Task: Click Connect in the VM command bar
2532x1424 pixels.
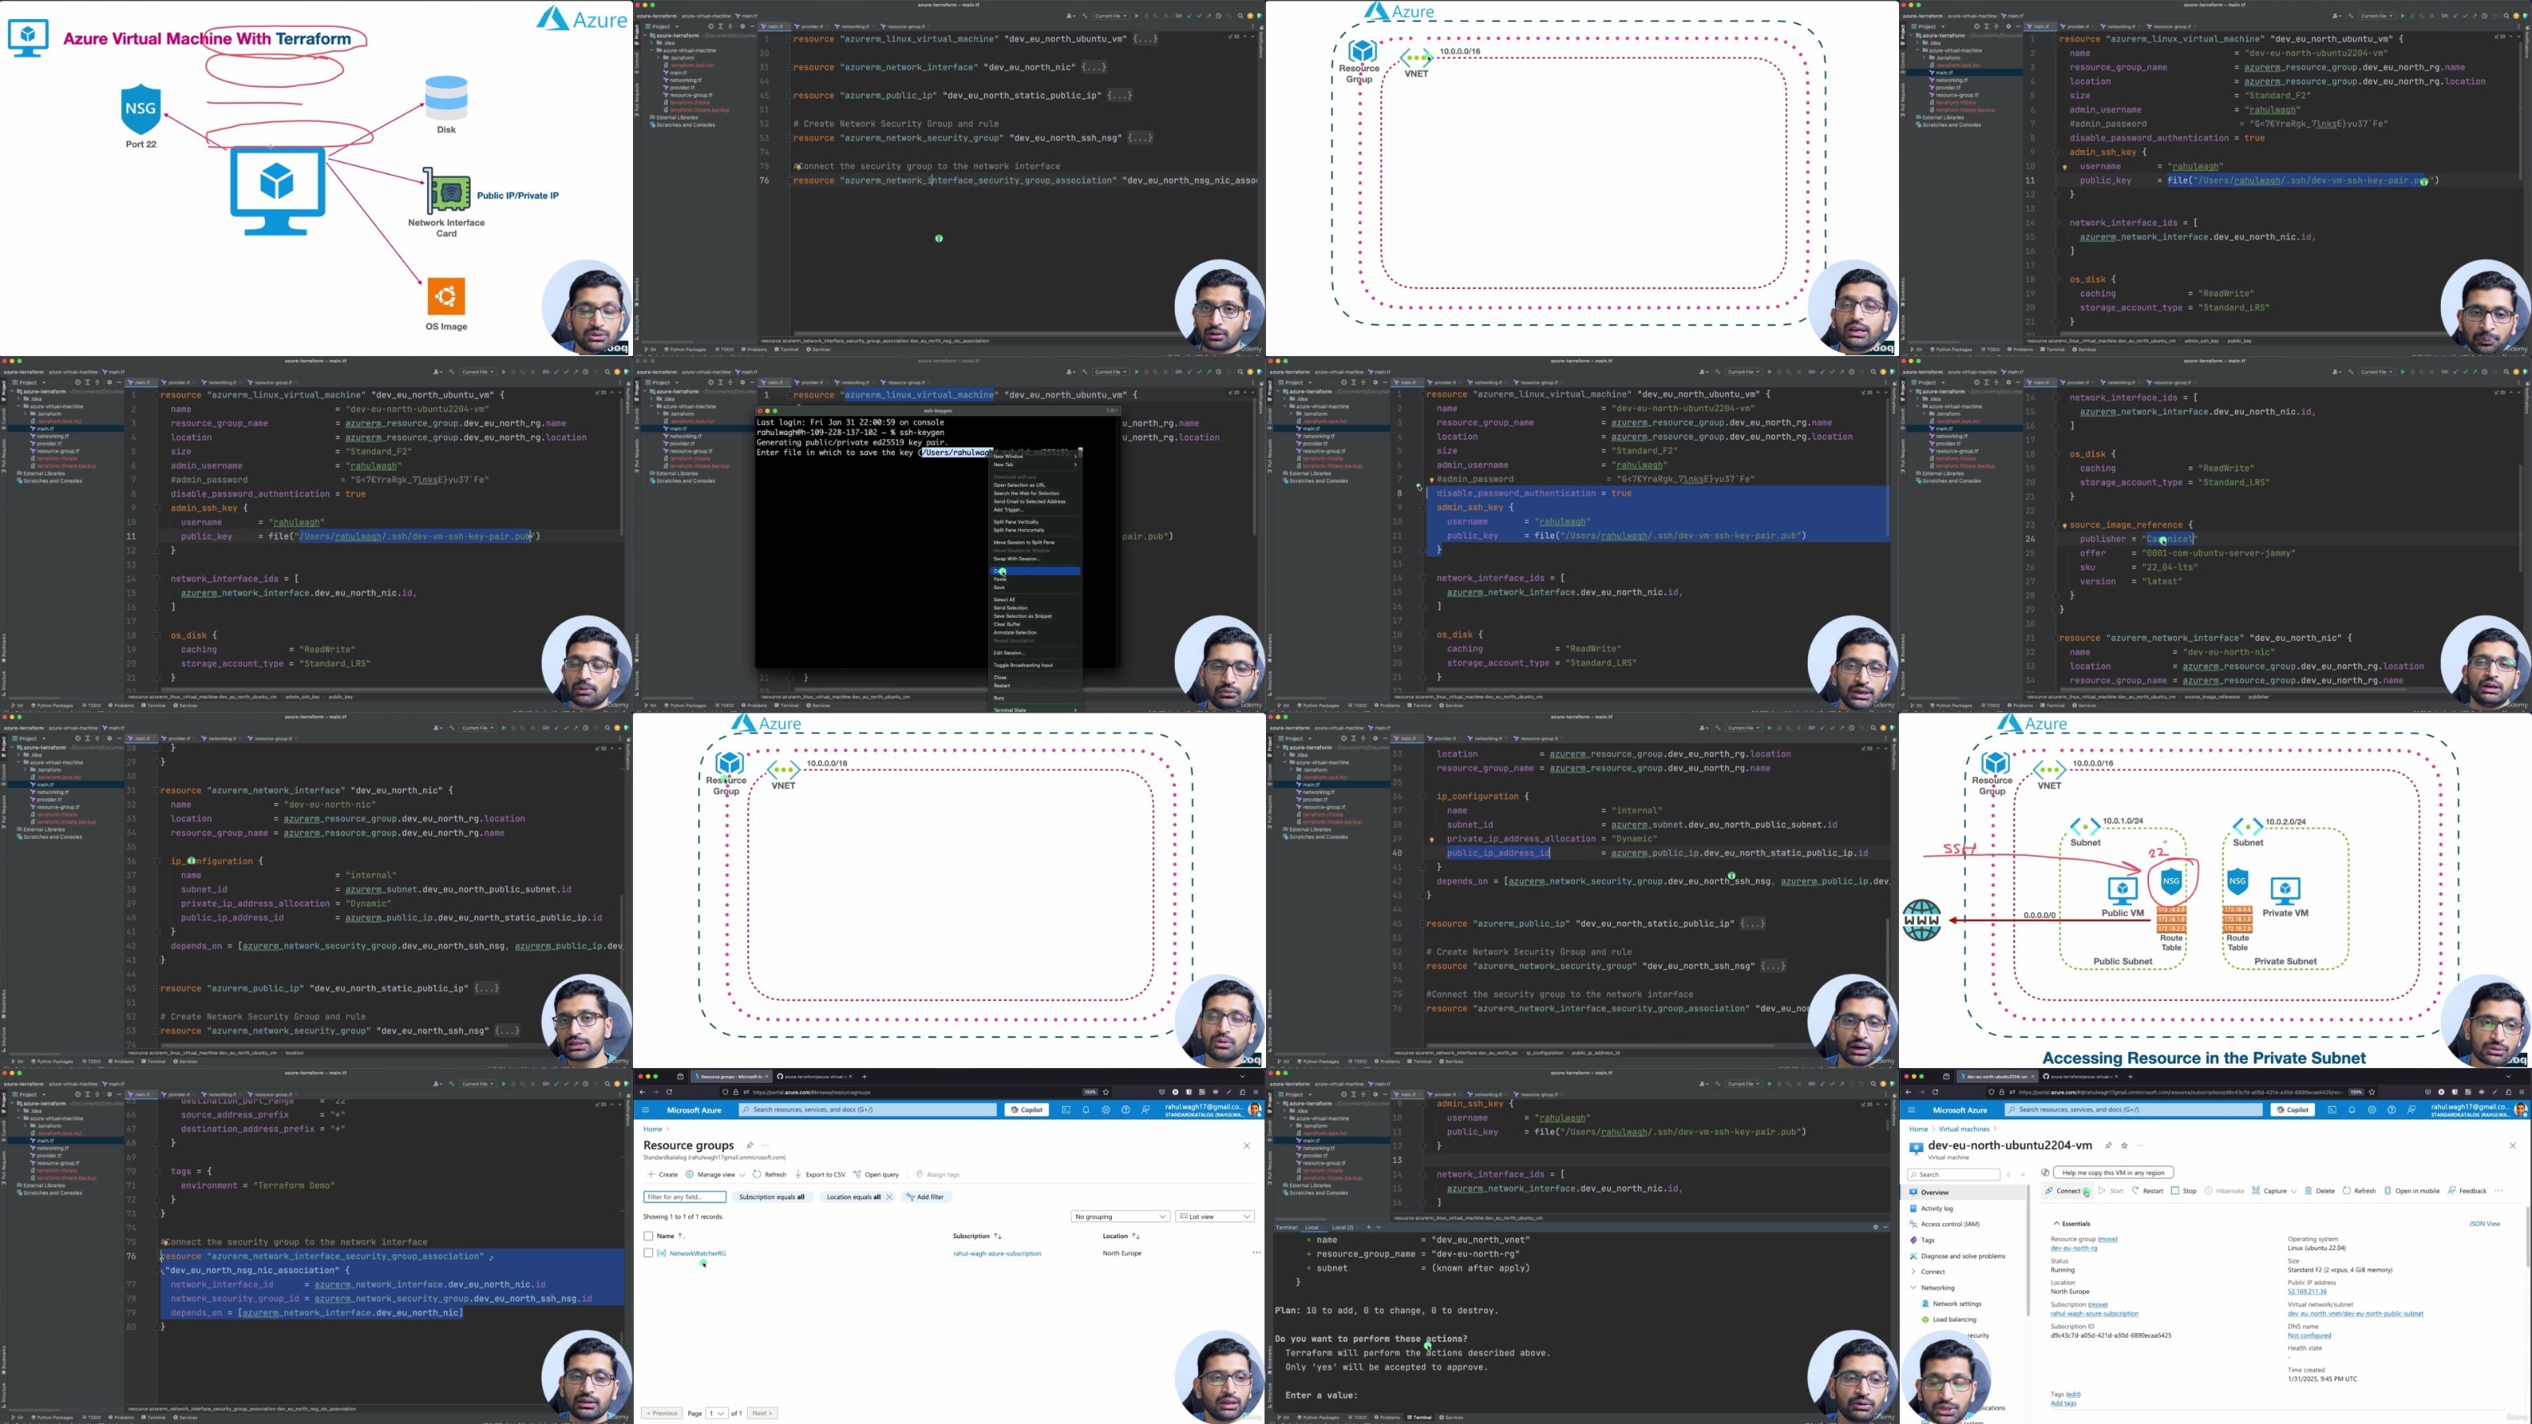Action: coord(2067,1191)
